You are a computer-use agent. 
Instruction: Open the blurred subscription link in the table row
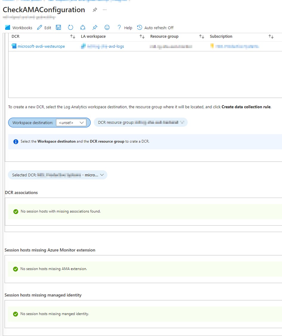click(237, 46)
